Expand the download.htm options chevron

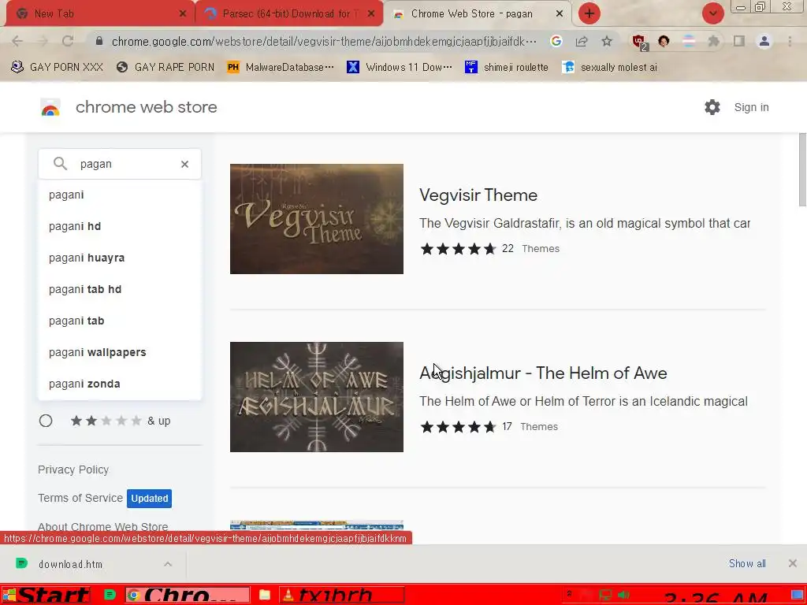168,564
